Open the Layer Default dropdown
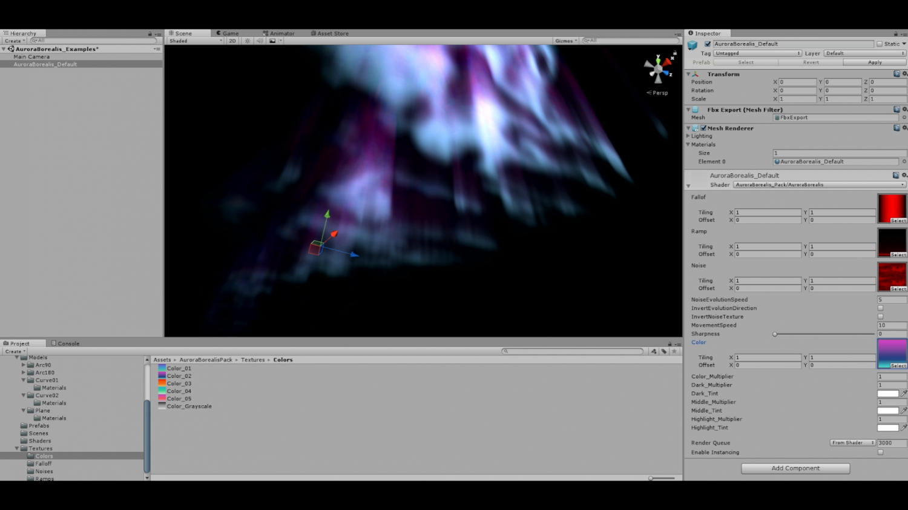The width and height of the screenshot is (908, 510). [865, 53]
